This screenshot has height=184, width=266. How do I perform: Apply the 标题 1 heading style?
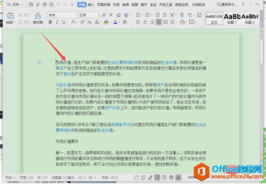232,19
